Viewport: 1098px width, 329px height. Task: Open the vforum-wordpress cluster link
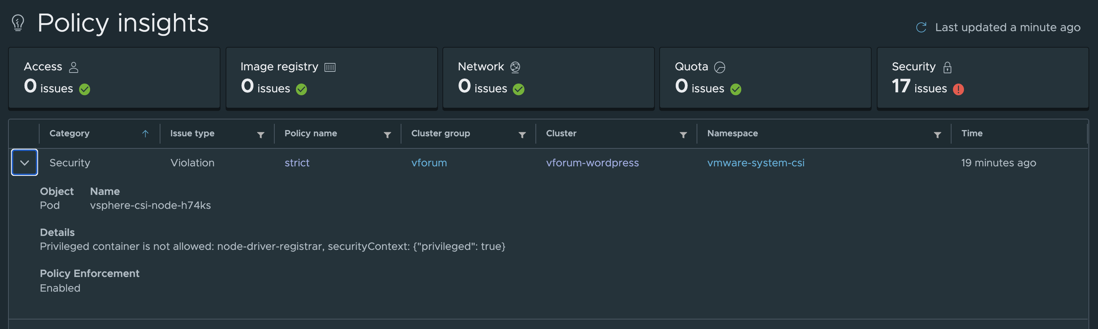click(x=592, y=163)
